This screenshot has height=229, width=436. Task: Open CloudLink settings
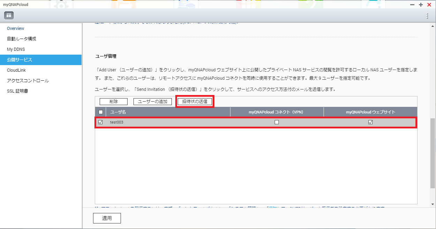16,70
